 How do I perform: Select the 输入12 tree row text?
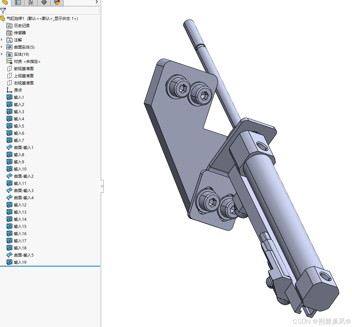(20, 205)
